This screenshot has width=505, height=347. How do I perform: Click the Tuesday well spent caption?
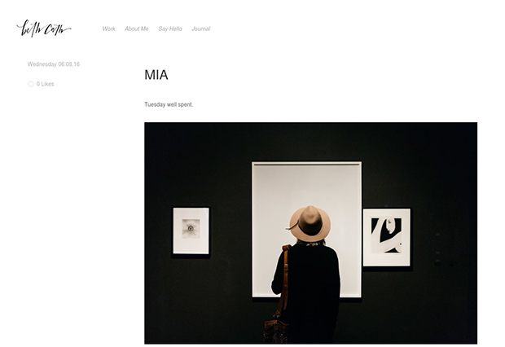[x=169, y=104]
